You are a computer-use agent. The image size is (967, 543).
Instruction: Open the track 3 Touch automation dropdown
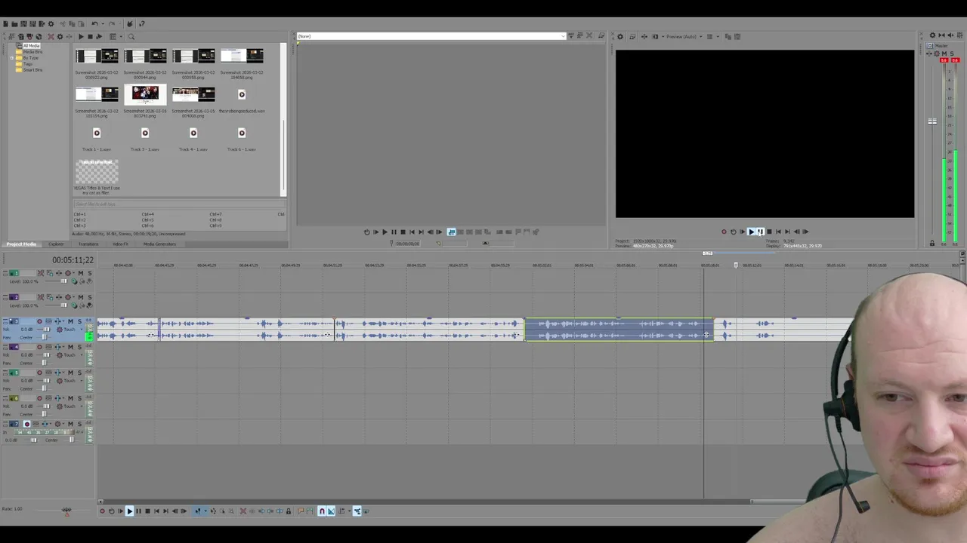pyautogui.click(x=82, y=330)
